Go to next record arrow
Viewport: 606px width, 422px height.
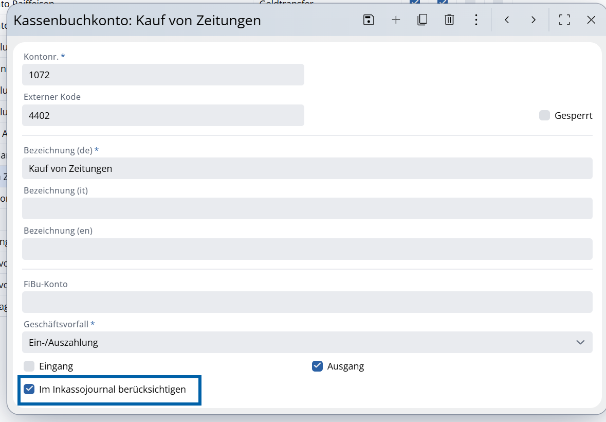534,20
